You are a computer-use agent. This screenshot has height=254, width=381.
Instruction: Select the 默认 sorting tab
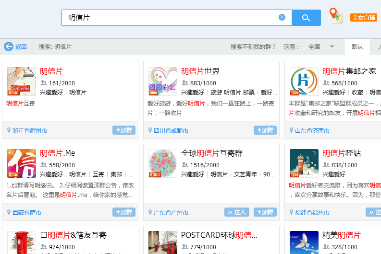click(x=357, y=47)
